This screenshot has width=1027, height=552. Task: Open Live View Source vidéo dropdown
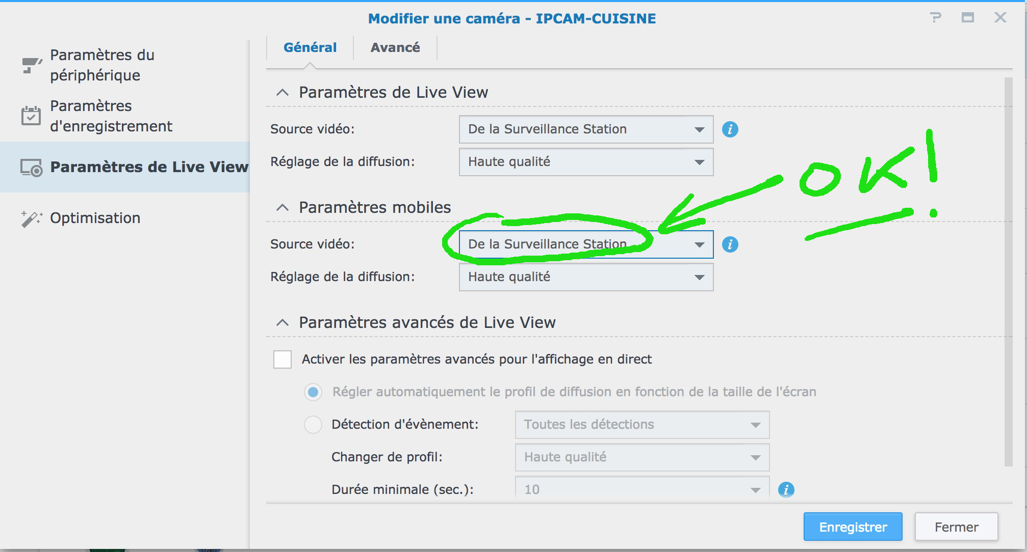coord(586,129)
